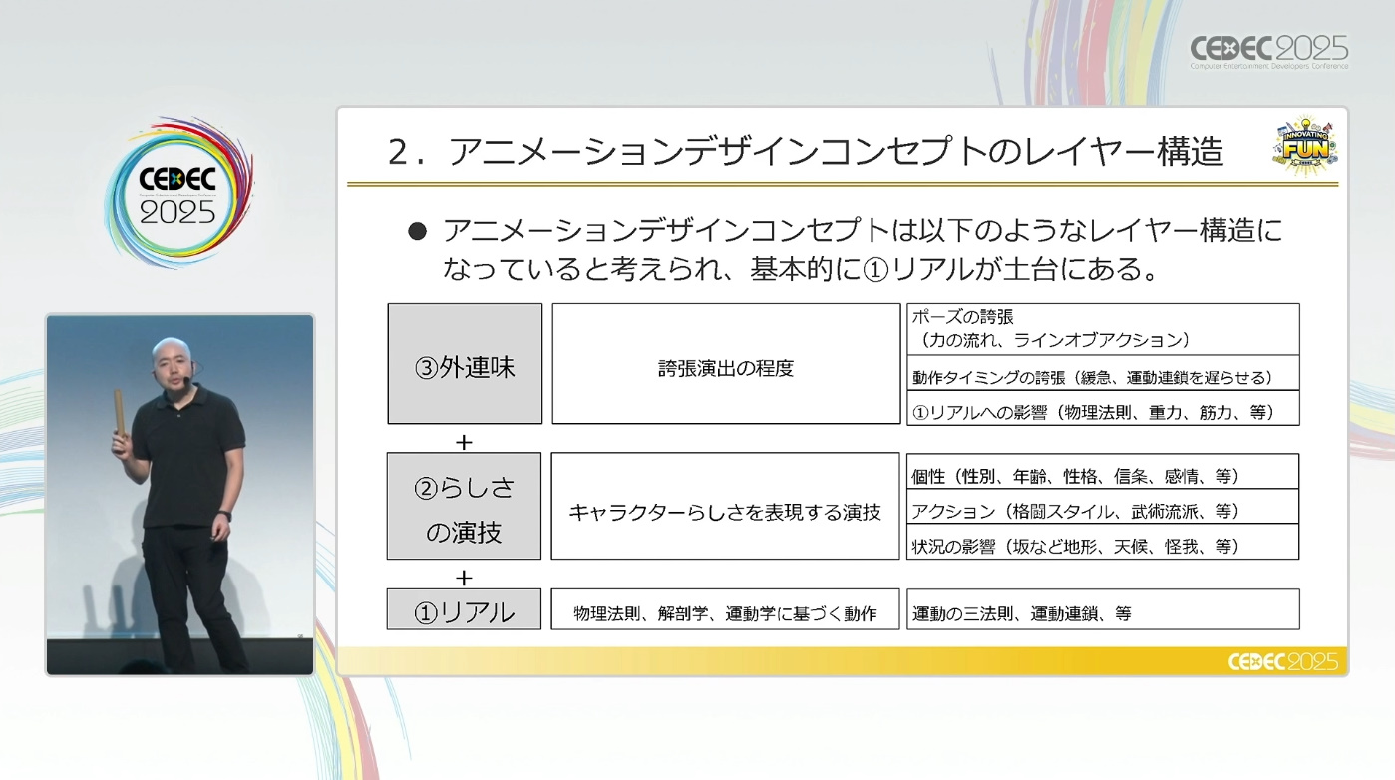This screenshot has width=1395, height=780.
Task: Click the 動作タイミングの誇張 detail row
Action: coord(1103,377)
